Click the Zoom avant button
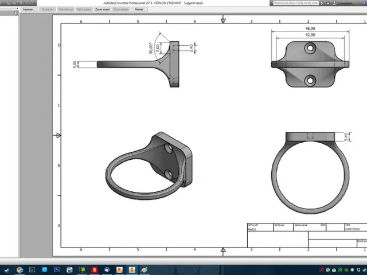This screenshot has height=275, width=367. tap(102, 9)
